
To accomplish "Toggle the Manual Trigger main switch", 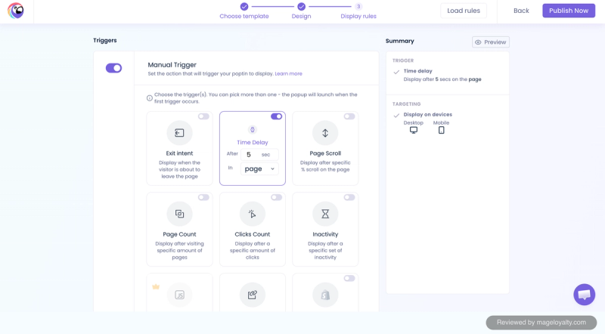I will coord(114,68).
